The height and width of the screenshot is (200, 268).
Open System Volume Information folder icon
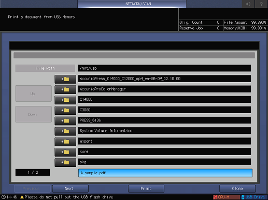click(x=65, y=131)
